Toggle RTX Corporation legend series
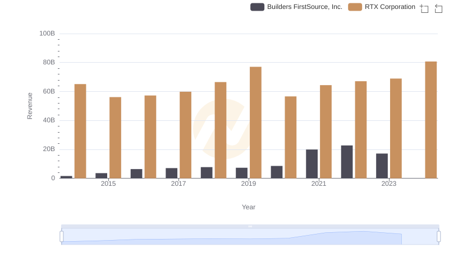 (x=382, y=7)
